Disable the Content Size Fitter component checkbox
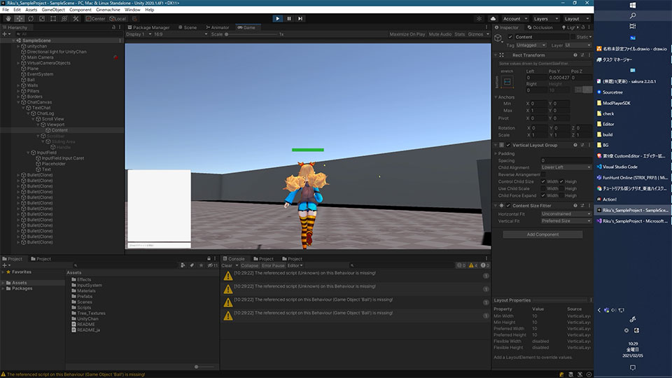This screenshot has height=378, width=672. coord(508,205)
